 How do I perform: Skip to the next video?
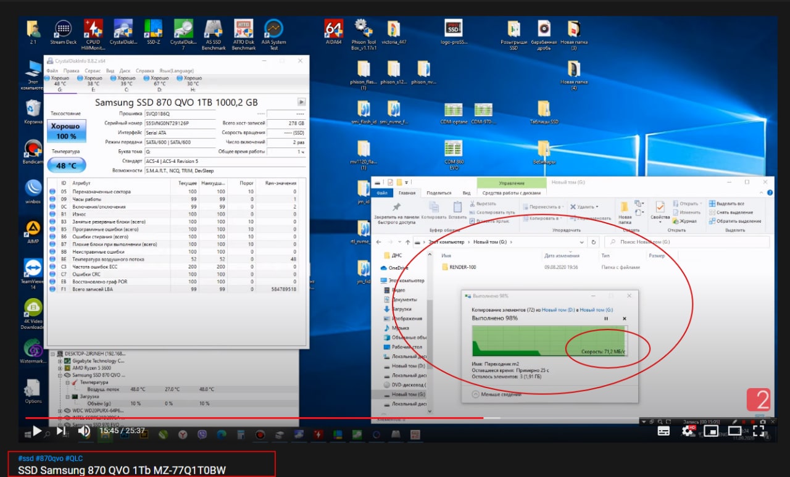click(x=61, y=431)
